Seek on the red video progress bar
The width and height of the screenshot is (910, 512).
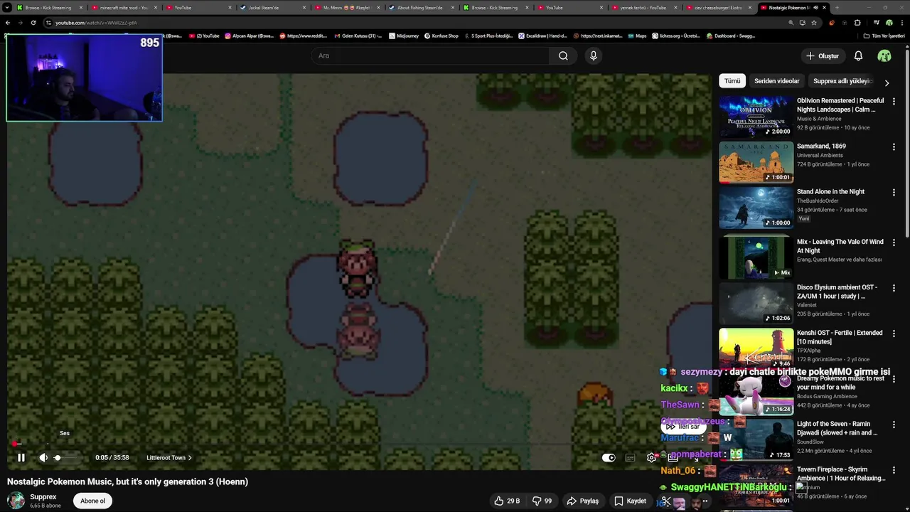359,444
